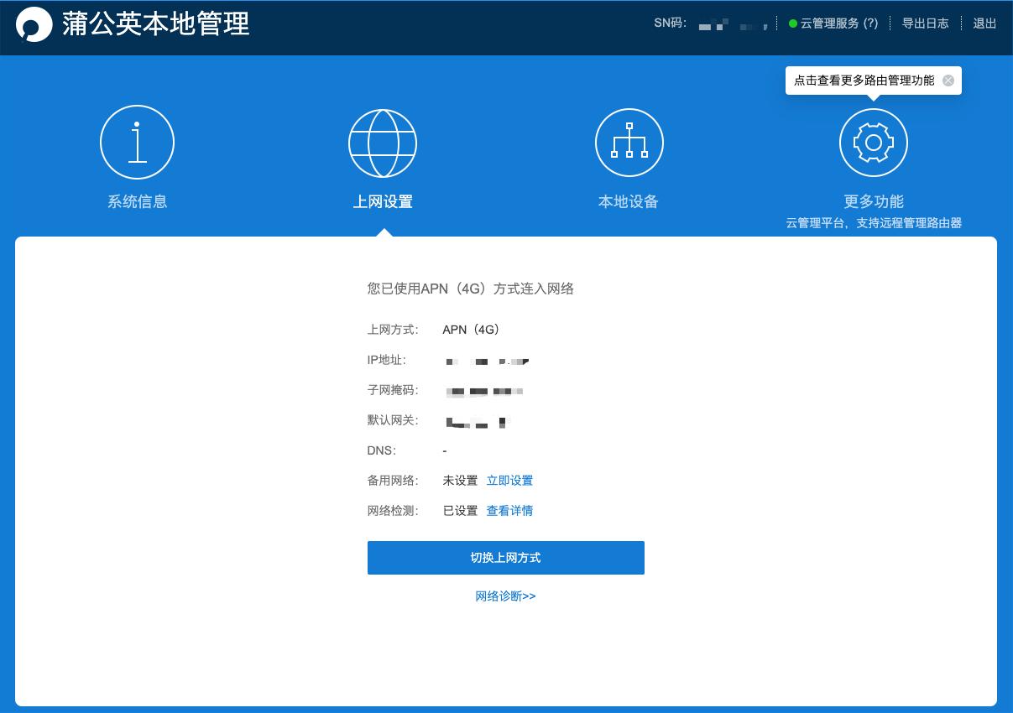Click the DNS value field

click(445, 450)
